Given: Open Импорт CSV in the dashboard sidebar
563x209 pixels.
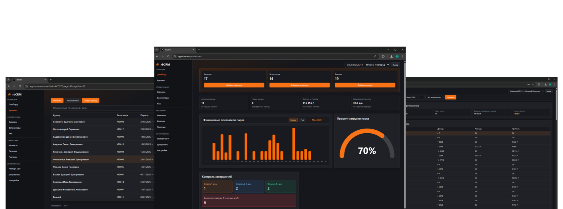Looking at the screenshot, I should (x=163, y=139).
